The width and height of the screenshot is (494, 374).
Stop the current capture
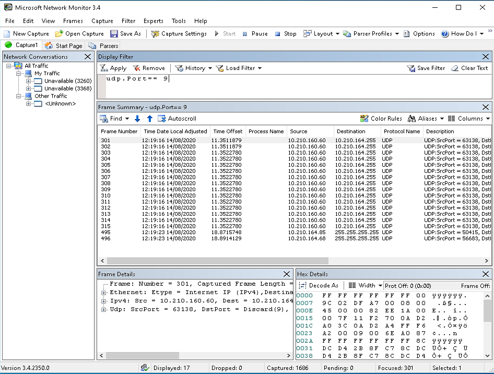tap(285, 33)
